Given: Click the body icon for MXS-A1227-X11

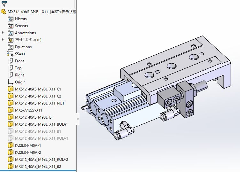Looking at the screenshot, I should (11, 110).
